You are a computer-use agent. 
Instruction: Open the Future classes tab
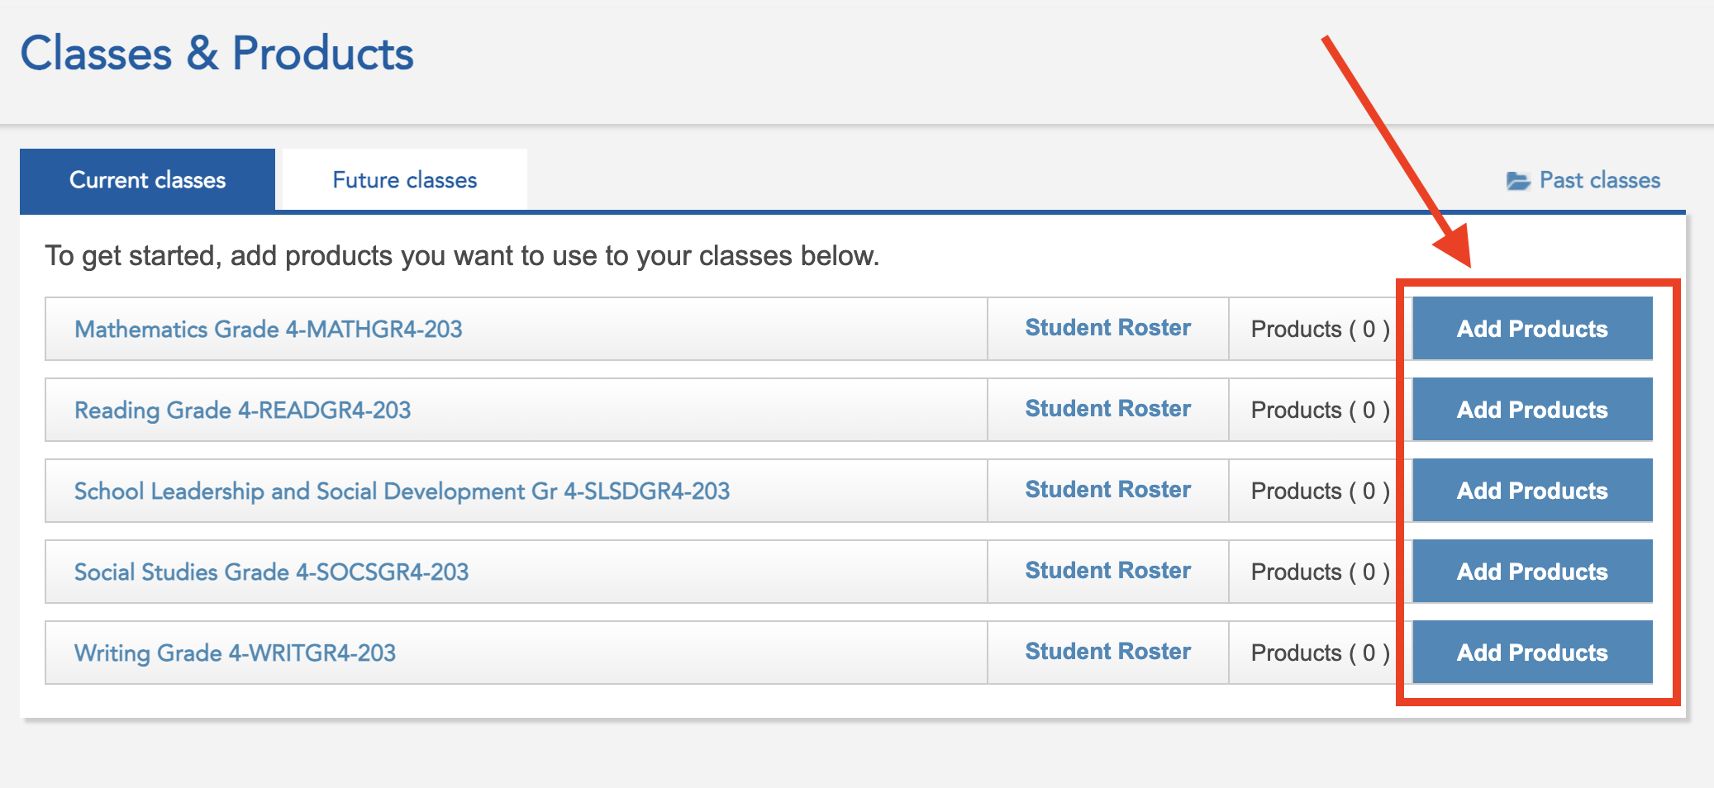tap(404, 180)
